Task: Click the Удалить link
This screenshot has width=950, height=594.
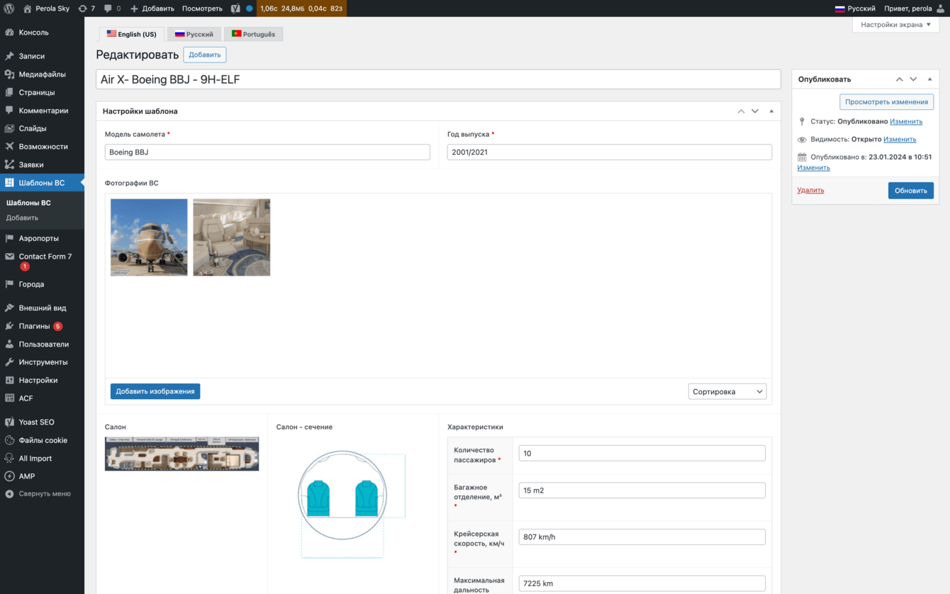Action: pyautogui.click(x=810, y=190)
